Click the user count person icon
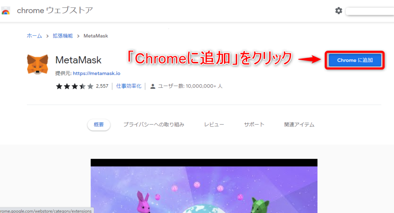Image resolution: width=394 pixels, height=213 pixels. pyautogui.click(x=152, y=87)
